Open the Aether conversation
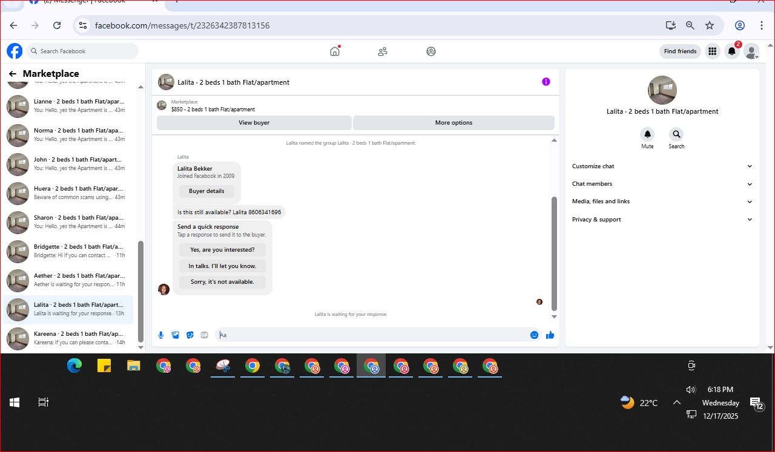Screen dimensions: 775x452 point(68,280)
